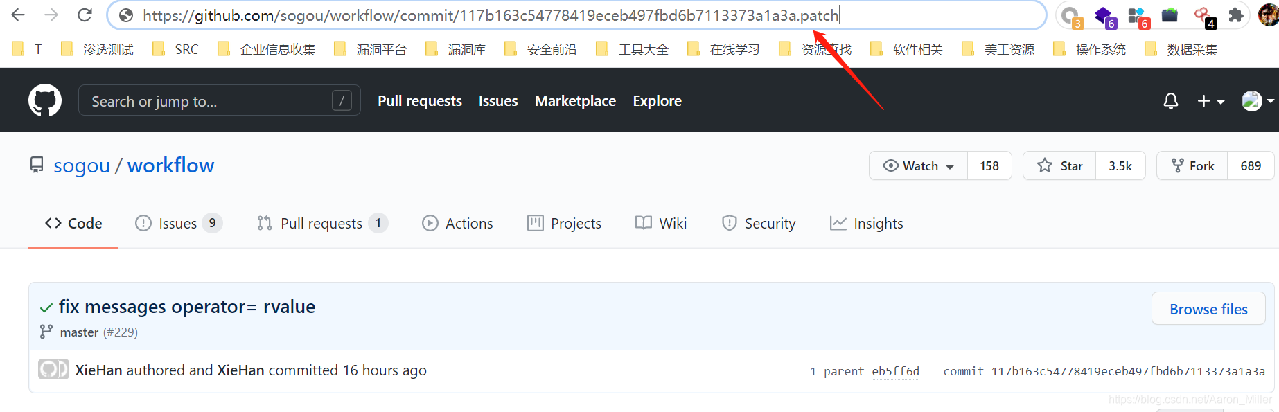Image resolution: width=1279 pixels, height=412 pixels.
Task: Open the extension icon with orange badge 3
Action: click(x=1072, y=16)
